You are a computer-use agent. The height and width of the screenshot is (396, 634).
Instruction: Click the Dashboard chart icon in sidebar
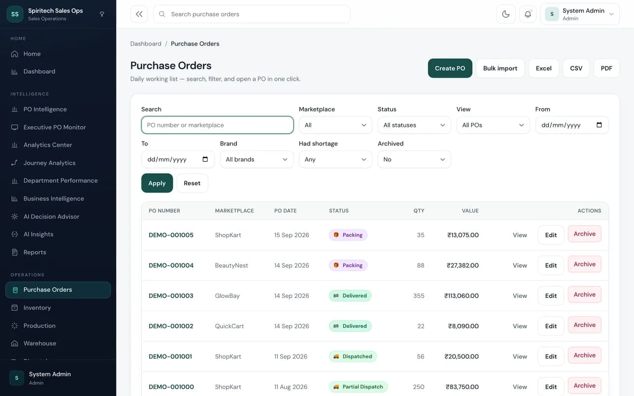[14, 72]
